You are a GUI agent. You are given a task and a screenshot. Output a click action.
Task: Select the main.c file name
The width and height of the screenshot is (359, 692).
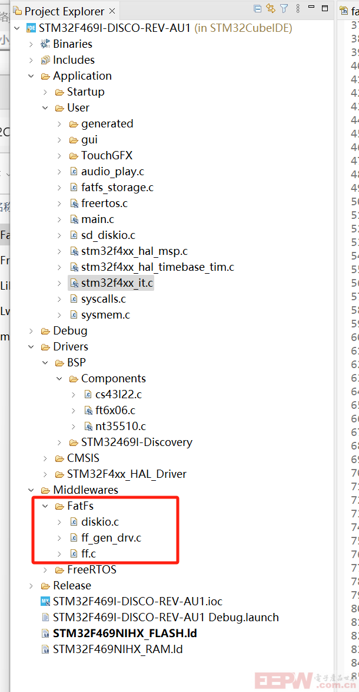pyautogui.click(x=97, y=219)
